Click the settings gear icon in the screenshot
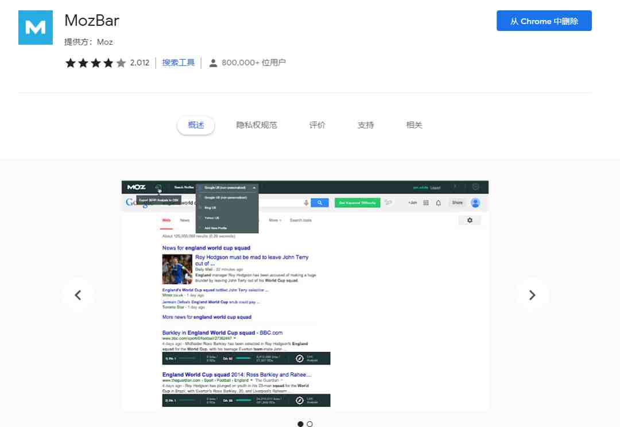620x427 pixels. point(470,220)
